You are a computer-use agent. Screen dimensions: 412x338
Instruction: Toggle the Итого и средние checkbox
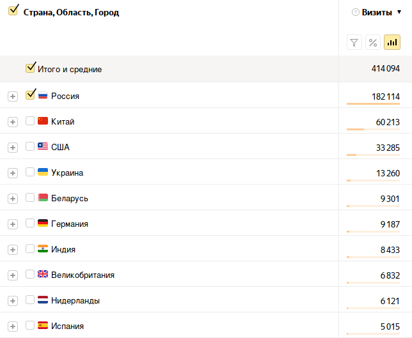click(30, 68)
